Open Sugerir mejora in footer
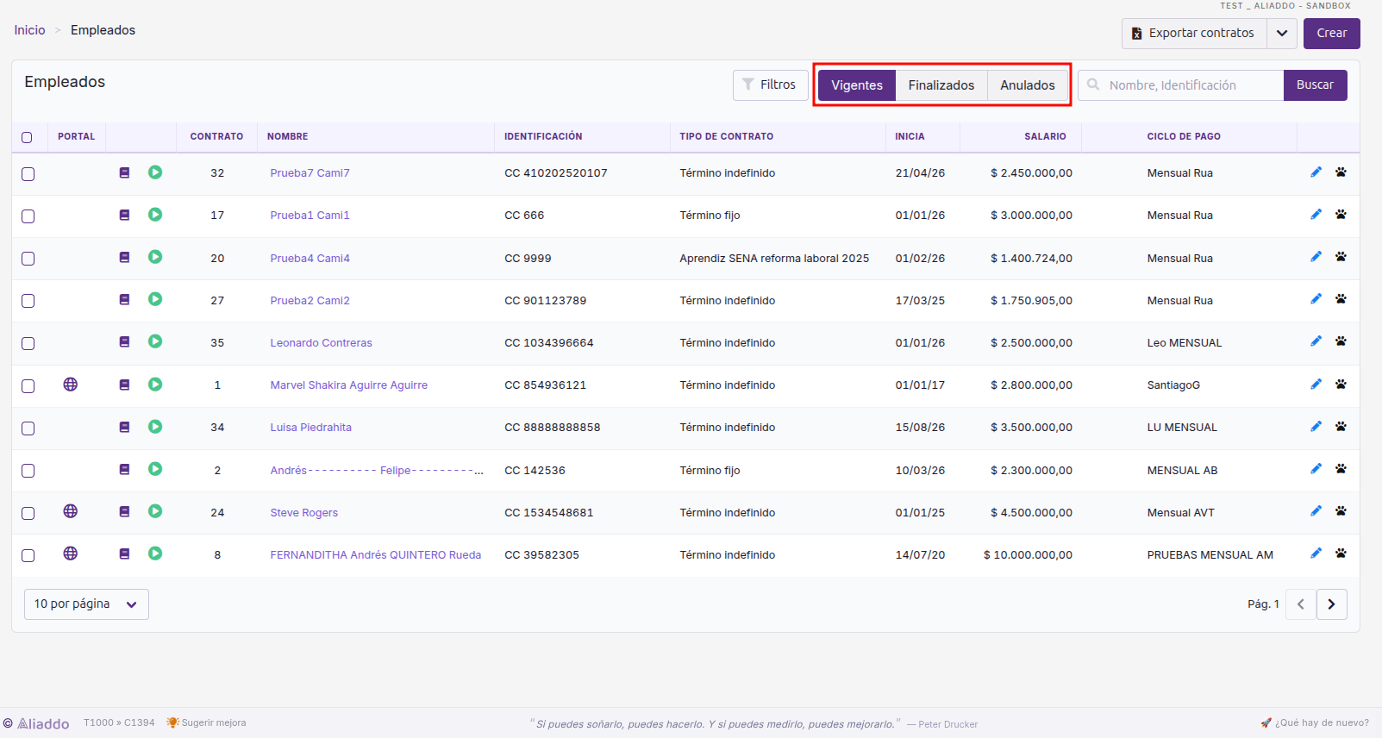The width and height of the screenshot is (1382, 738). pyautogui.click(x=206, y=722)
